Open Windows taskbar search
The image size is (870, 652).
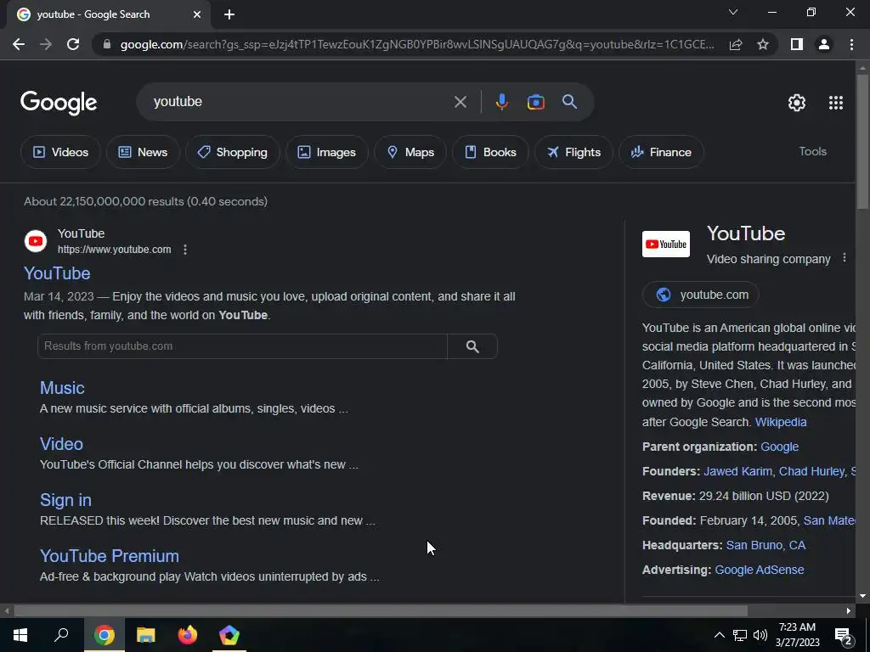tap(61, 635)
